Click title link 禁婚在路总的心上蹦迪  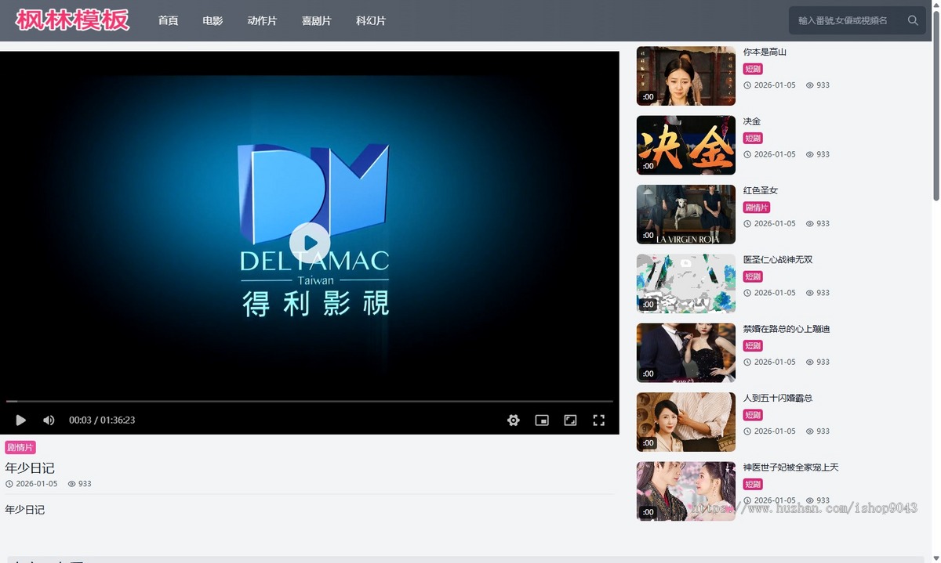click(x=787, y=329)
